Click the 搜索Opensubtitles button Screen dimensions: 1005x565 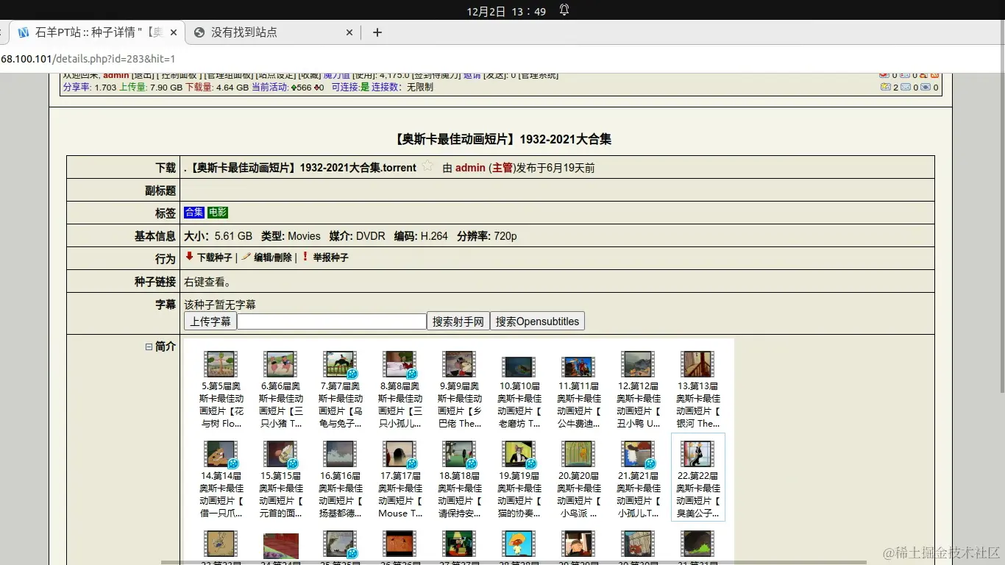pos(537,320)
